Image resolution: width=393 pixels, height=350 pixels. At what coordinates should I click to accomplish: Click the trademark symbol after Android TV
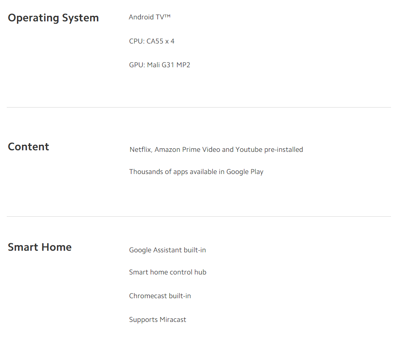pyautogui.click(x=167, y=16)
